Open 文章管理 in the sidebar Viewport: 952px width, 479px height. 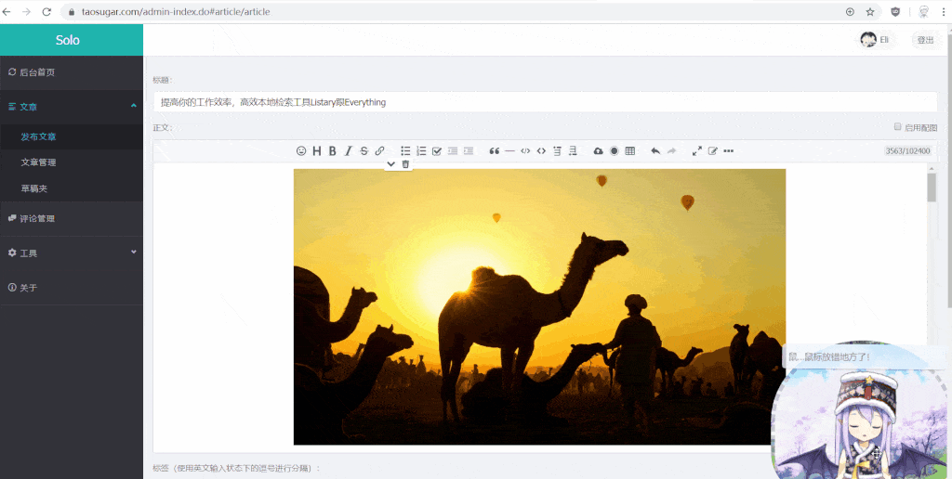click(x=38, y=162)
